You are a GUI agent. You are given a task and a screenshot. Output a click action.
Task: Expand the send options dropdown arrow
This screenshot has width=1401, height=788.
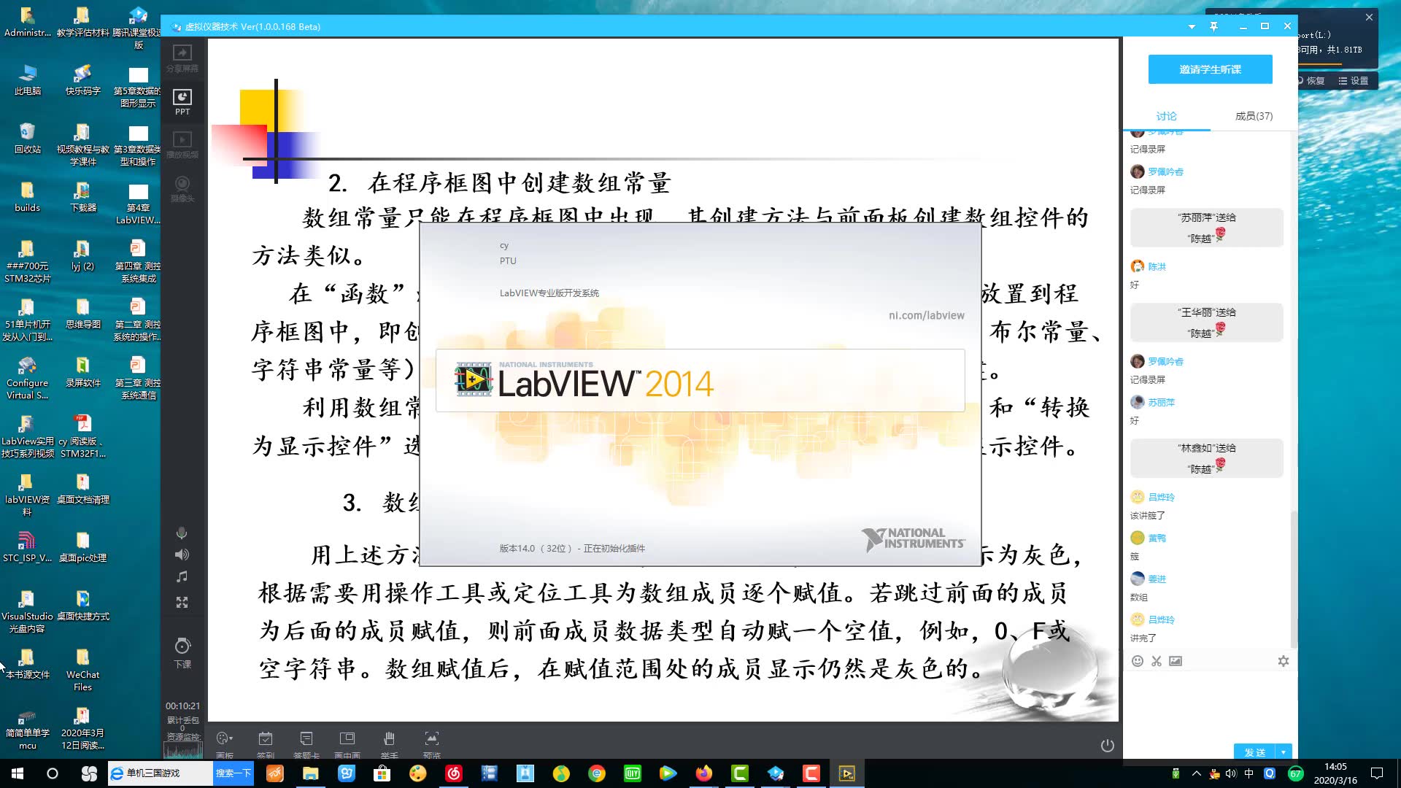[x=1284, y=752]
